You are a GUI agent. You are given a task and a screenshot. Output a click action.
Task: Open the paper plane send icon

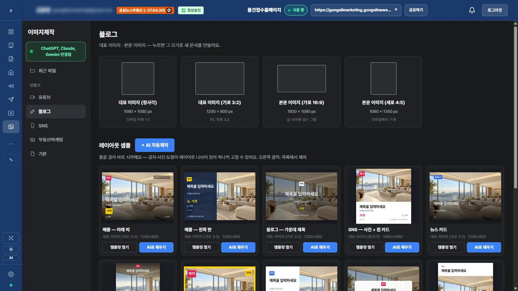pos(11,100)
